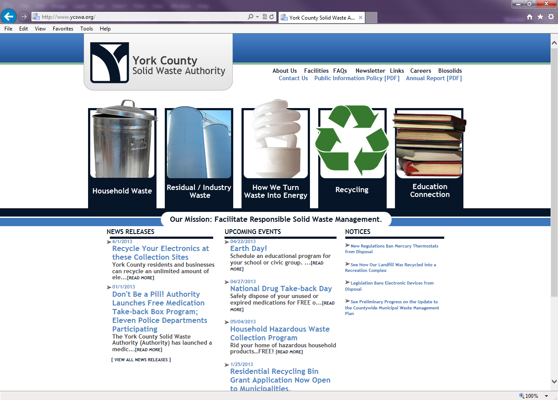Open Landfill Recycled into Recreation Complex notice
Image resolution: width=558 pixels, height=400 pixels.
[x=391, y=268]
